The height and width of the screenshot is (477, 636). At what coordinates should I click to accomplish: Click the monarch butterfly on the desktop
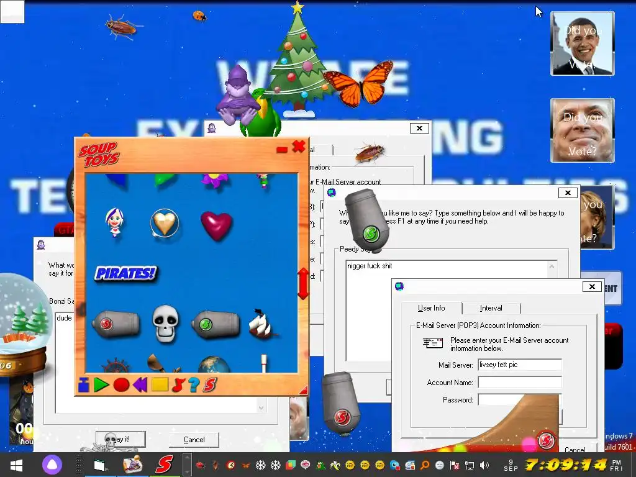coord(360,83)
